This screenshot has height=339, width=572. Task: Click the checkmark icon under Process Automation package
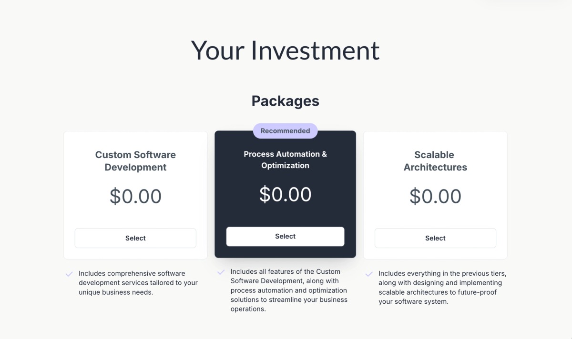221,272
